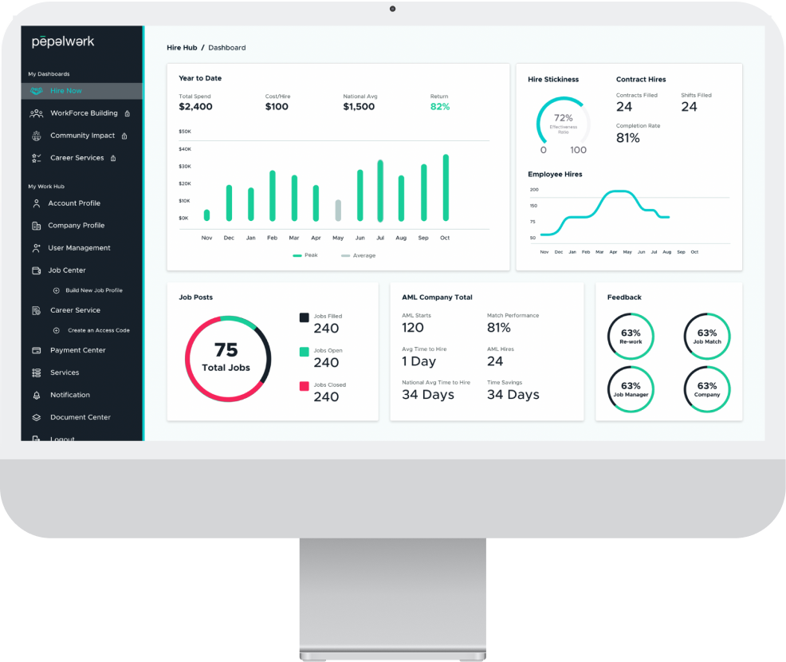786x662 pixels.
Task: Click the 75 Total Jobs donut chart
Action: pyautogui.click(x=228, y=358)
